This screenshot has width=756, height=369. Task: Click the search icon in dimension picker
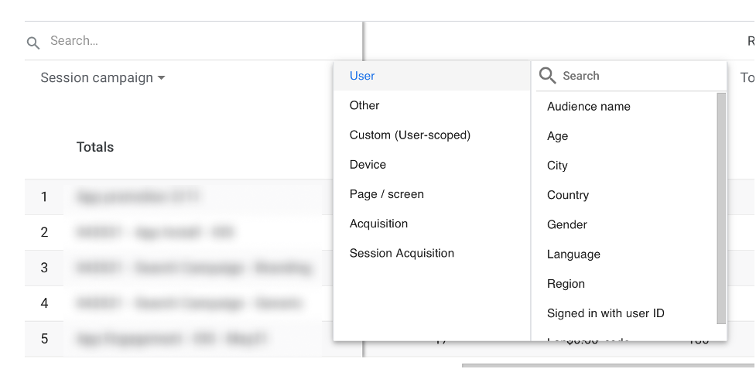(547, 76)
